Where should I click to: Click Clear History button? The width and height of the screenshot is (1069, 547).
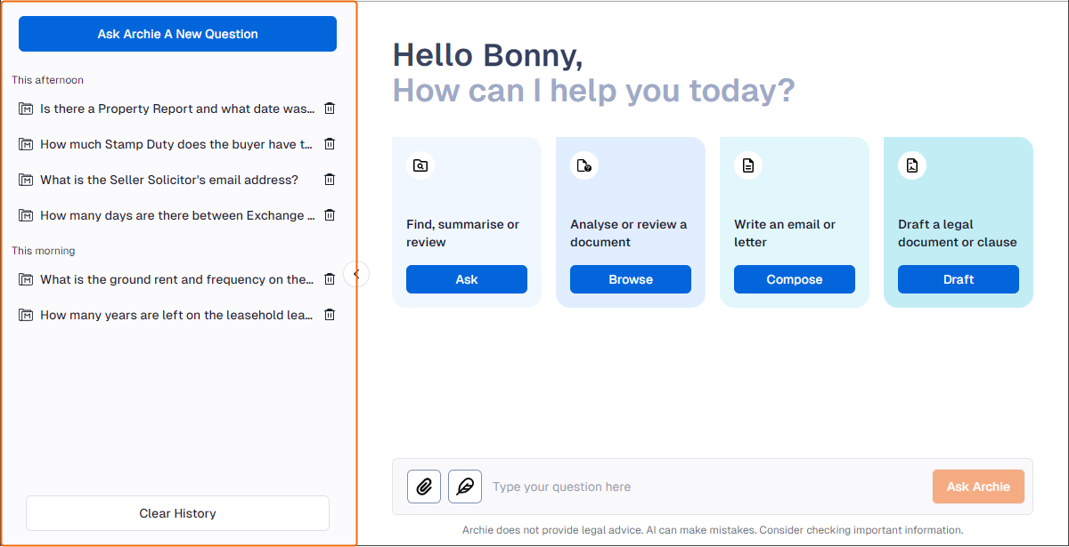[x=177, y=513]
